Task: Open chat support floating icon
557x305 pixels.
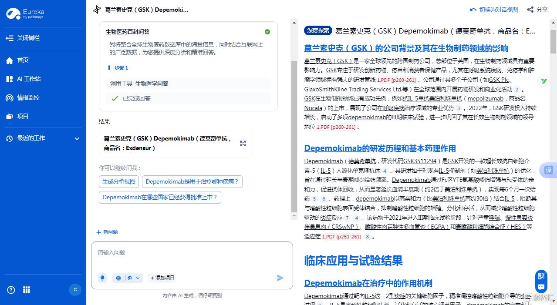Action: [x=541, y=287]
